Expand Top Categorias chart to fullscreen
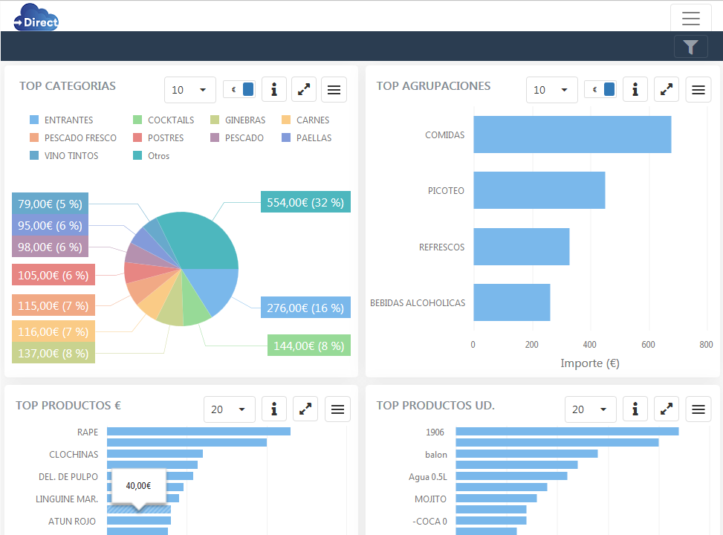 [x=304, y=90]
